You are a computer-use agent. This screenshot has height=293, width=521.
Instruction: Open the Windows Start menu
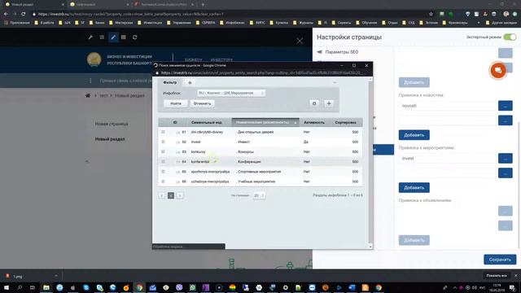click(7, 287)
